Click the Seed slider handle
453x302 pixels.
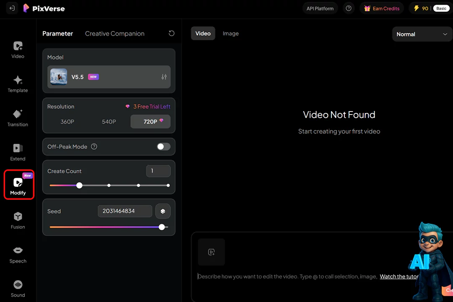point(162,227)
